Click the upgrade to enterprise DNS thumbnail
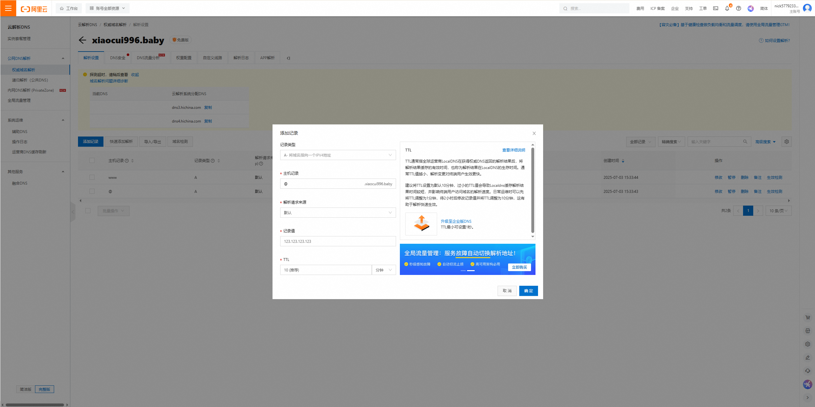815x407 pixels. point(421,224)
